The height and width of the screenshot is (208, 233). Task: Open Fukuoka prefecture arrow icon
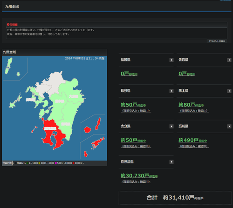click(171, 60)
